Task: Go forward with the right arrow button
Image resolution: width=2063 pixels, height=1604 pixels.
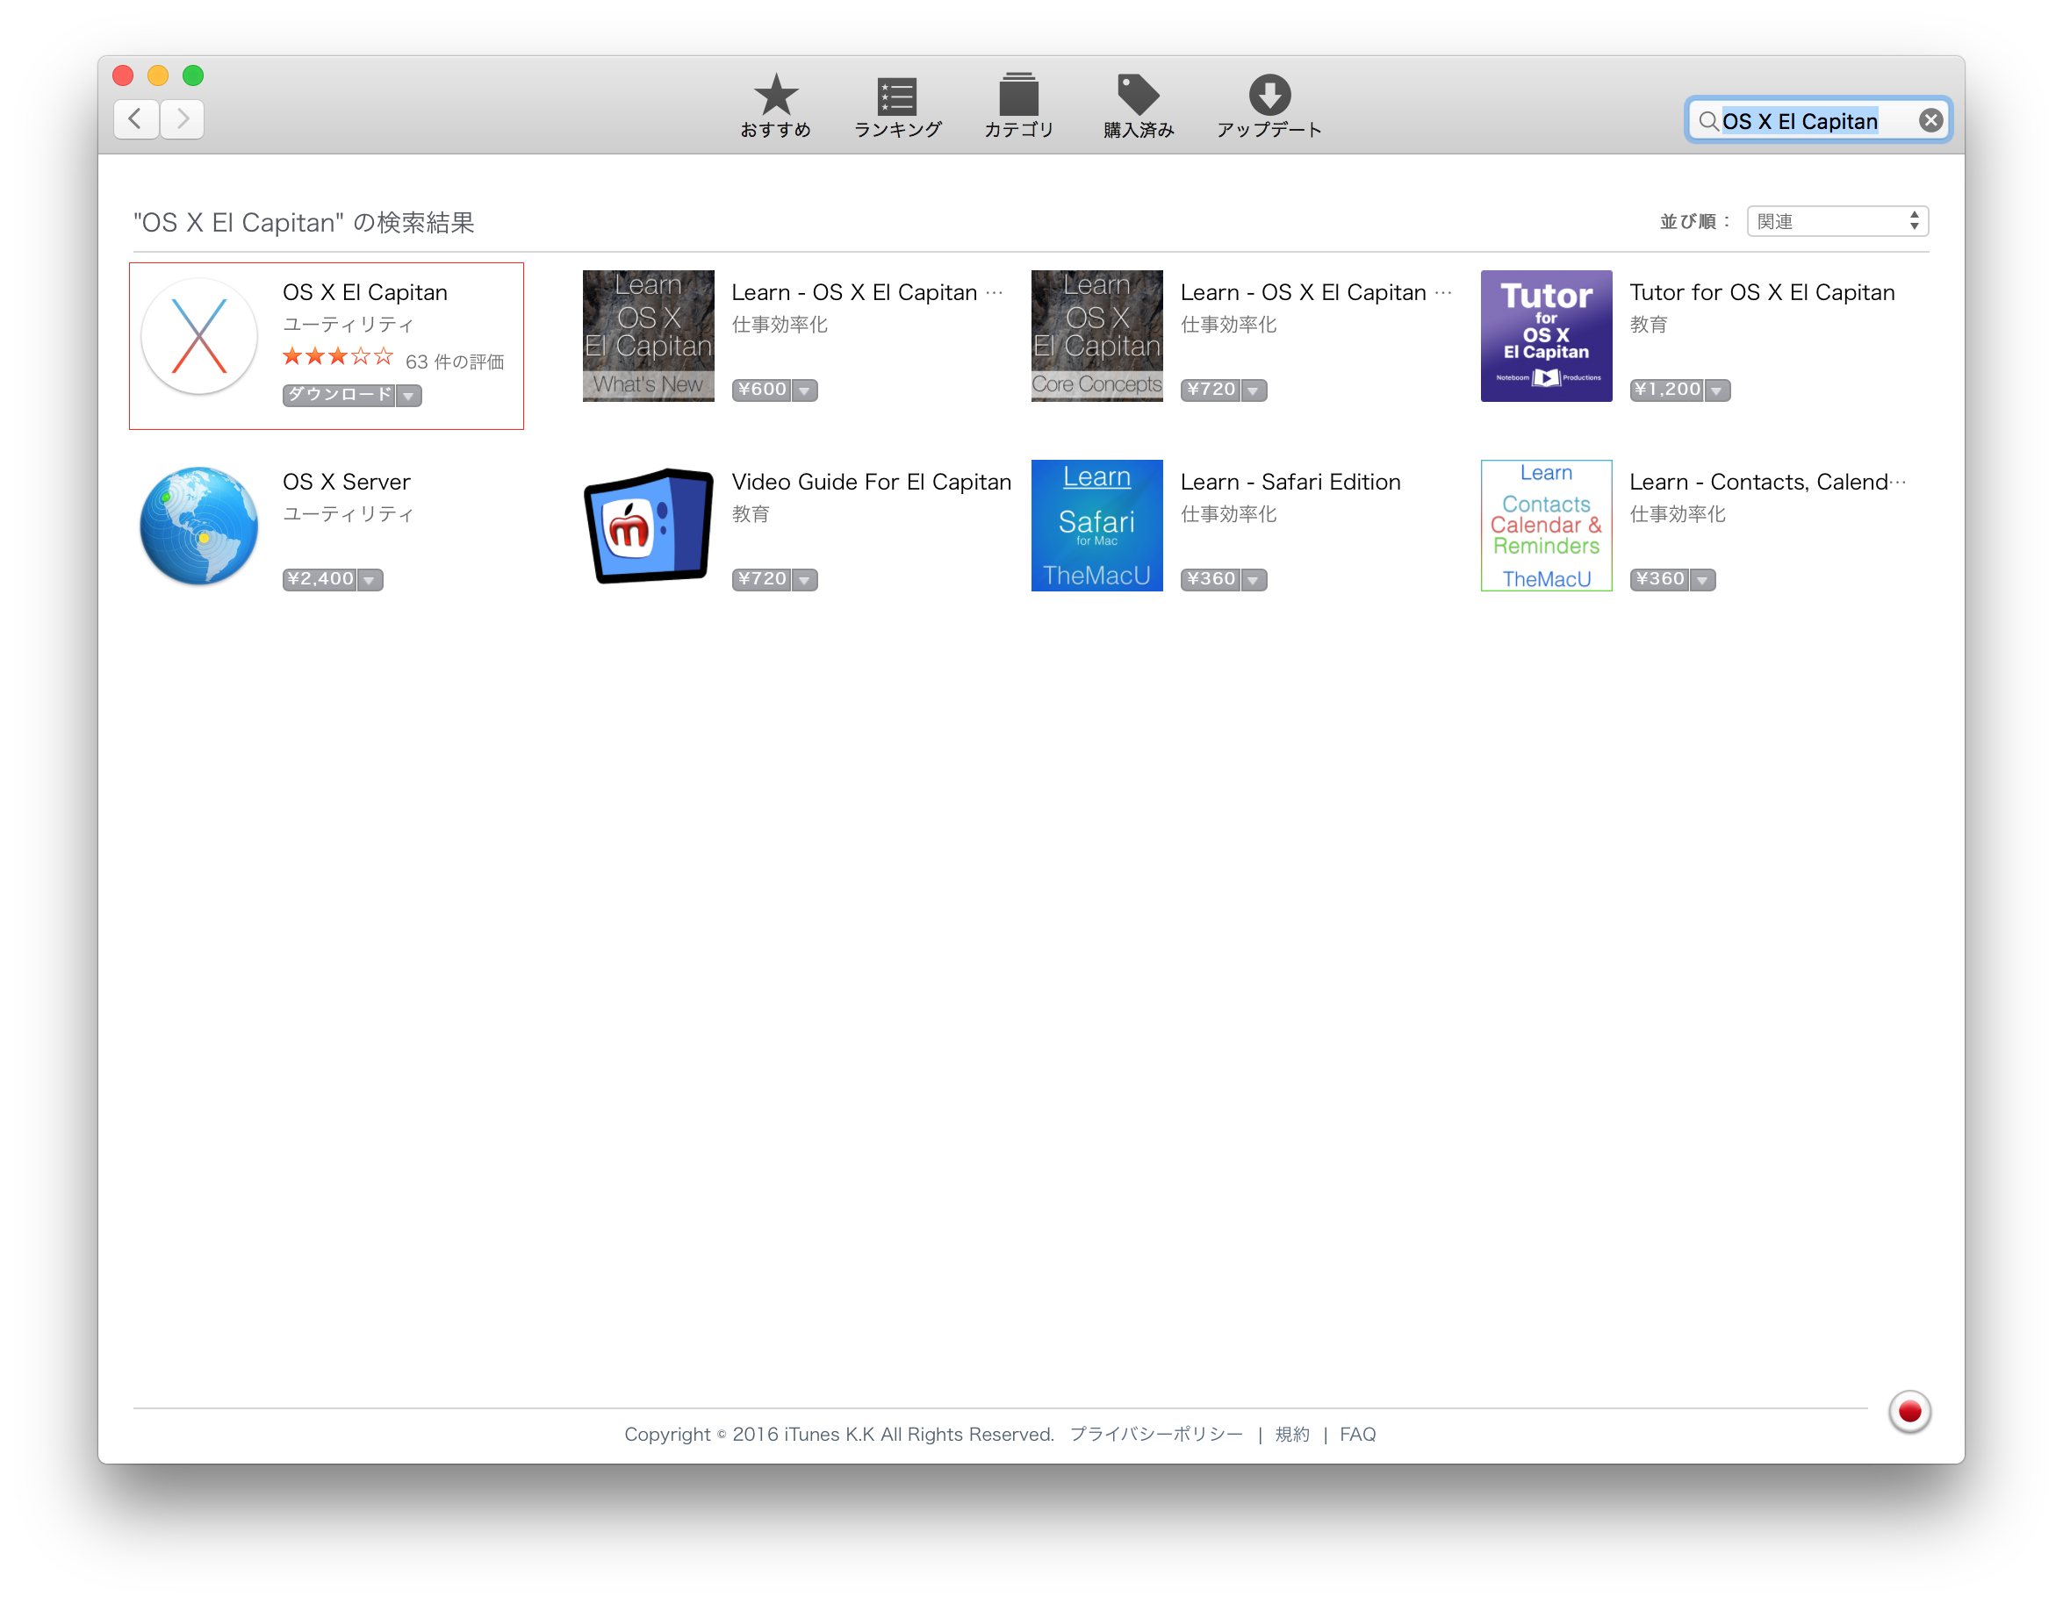Action: (x=183, y=119)
